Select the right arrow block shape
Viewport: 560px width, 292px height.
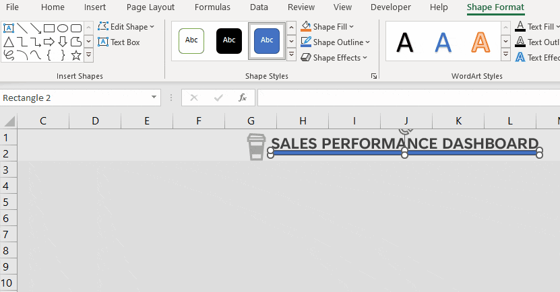click(49, 42)
